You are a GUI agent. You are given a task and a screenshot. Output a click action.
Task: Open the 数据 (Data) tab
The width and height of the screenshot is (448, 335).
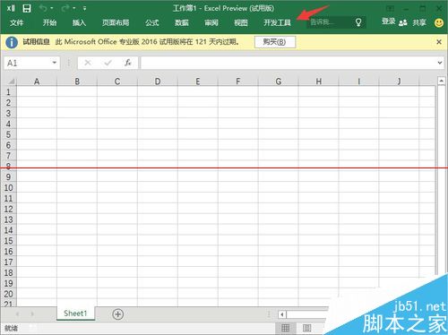point(182,22)
